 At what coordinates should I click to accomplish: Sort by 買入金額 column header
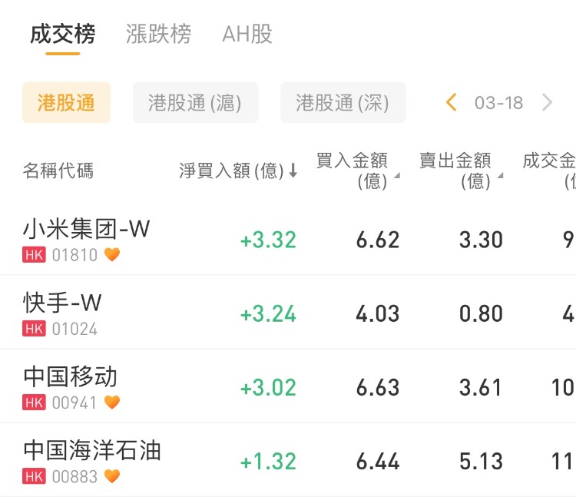pos(357,171)
